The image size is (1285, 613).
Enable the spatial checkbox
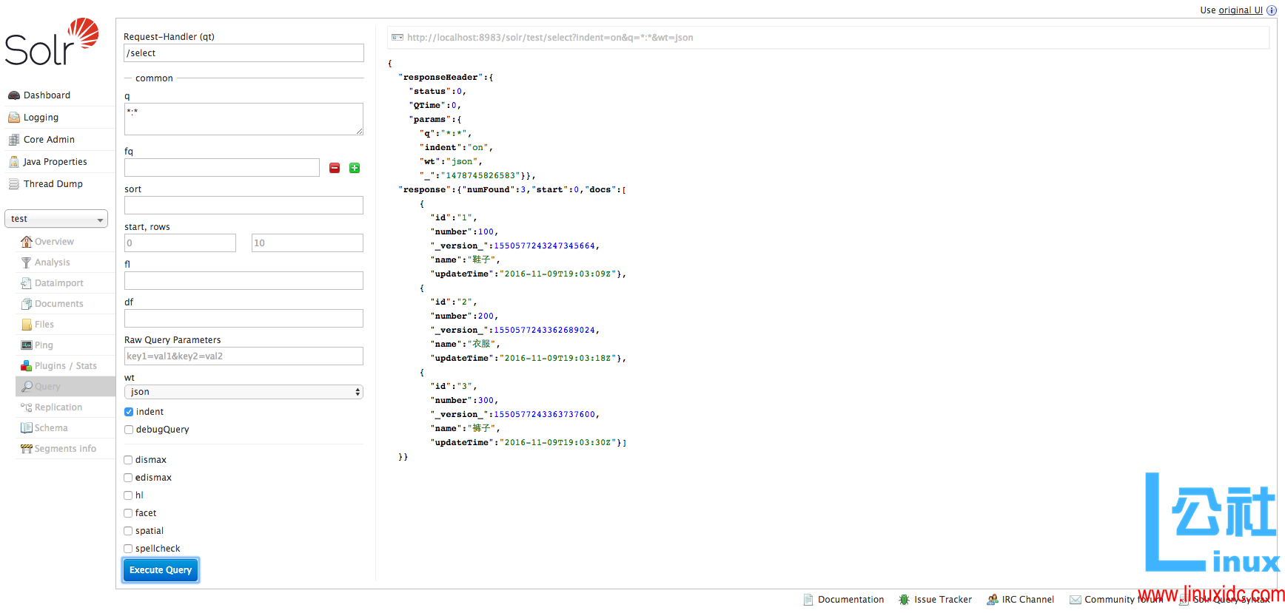[x=128, y=531]
